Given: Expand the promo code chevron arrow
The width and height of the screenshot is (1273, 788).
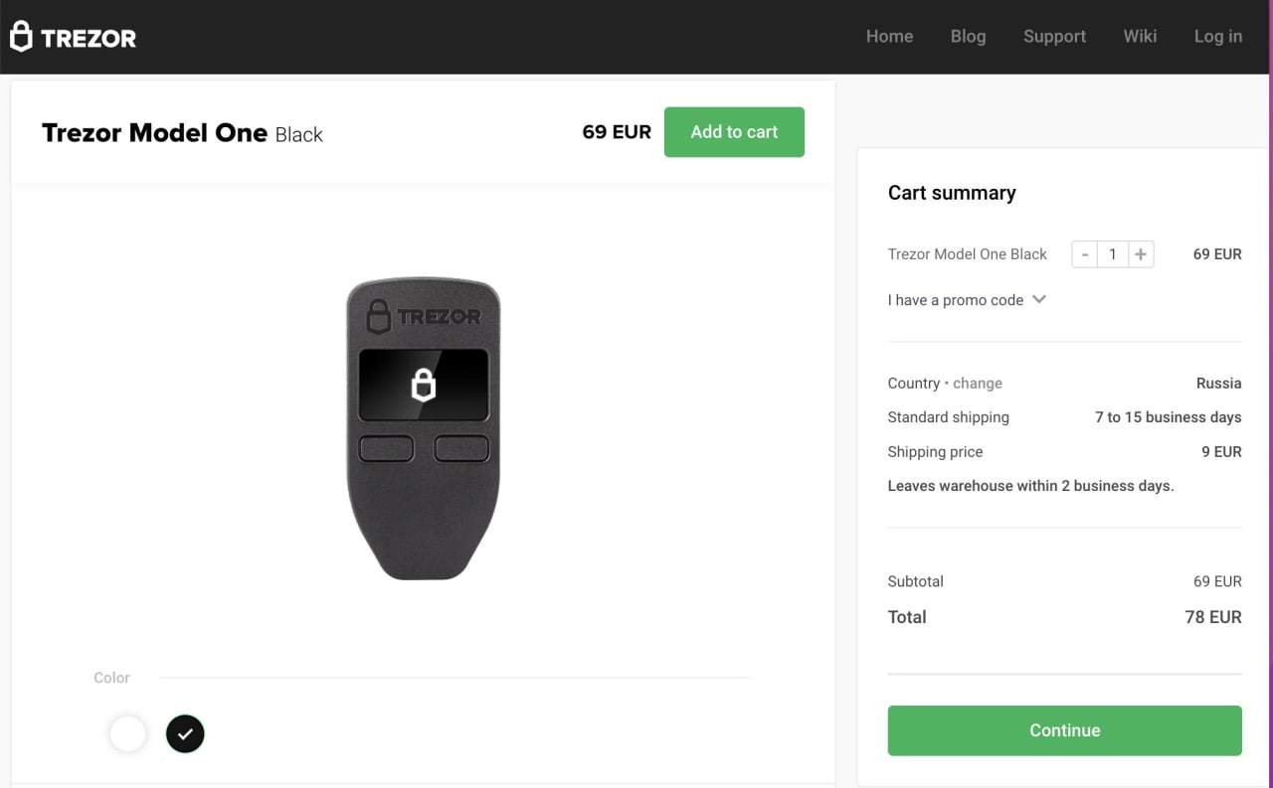Looking at the screenshot, I should pyautogui.click(x=1039, y=299).
